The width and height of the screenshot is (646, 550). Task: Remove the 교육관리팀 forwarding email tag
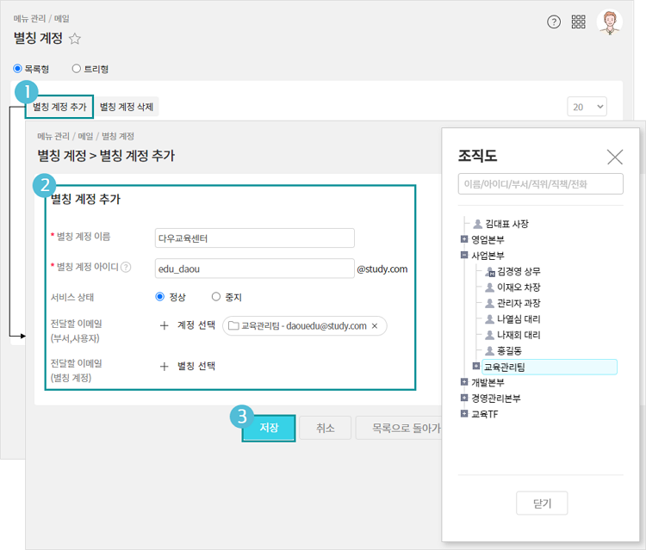click(375, 326)
